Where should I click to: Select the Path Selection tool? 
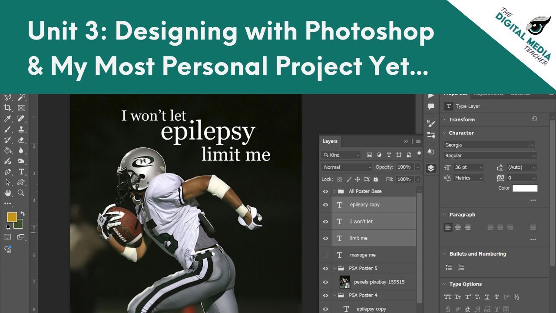point(8,182)
